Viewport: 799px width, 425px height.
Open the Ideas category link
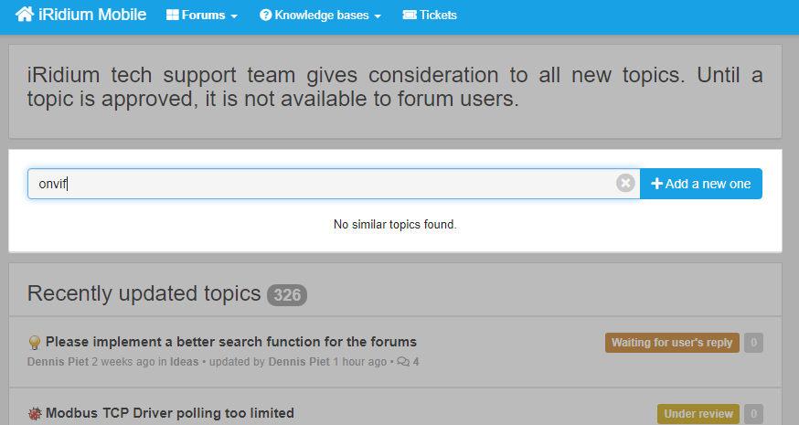[x=184, y=362]
